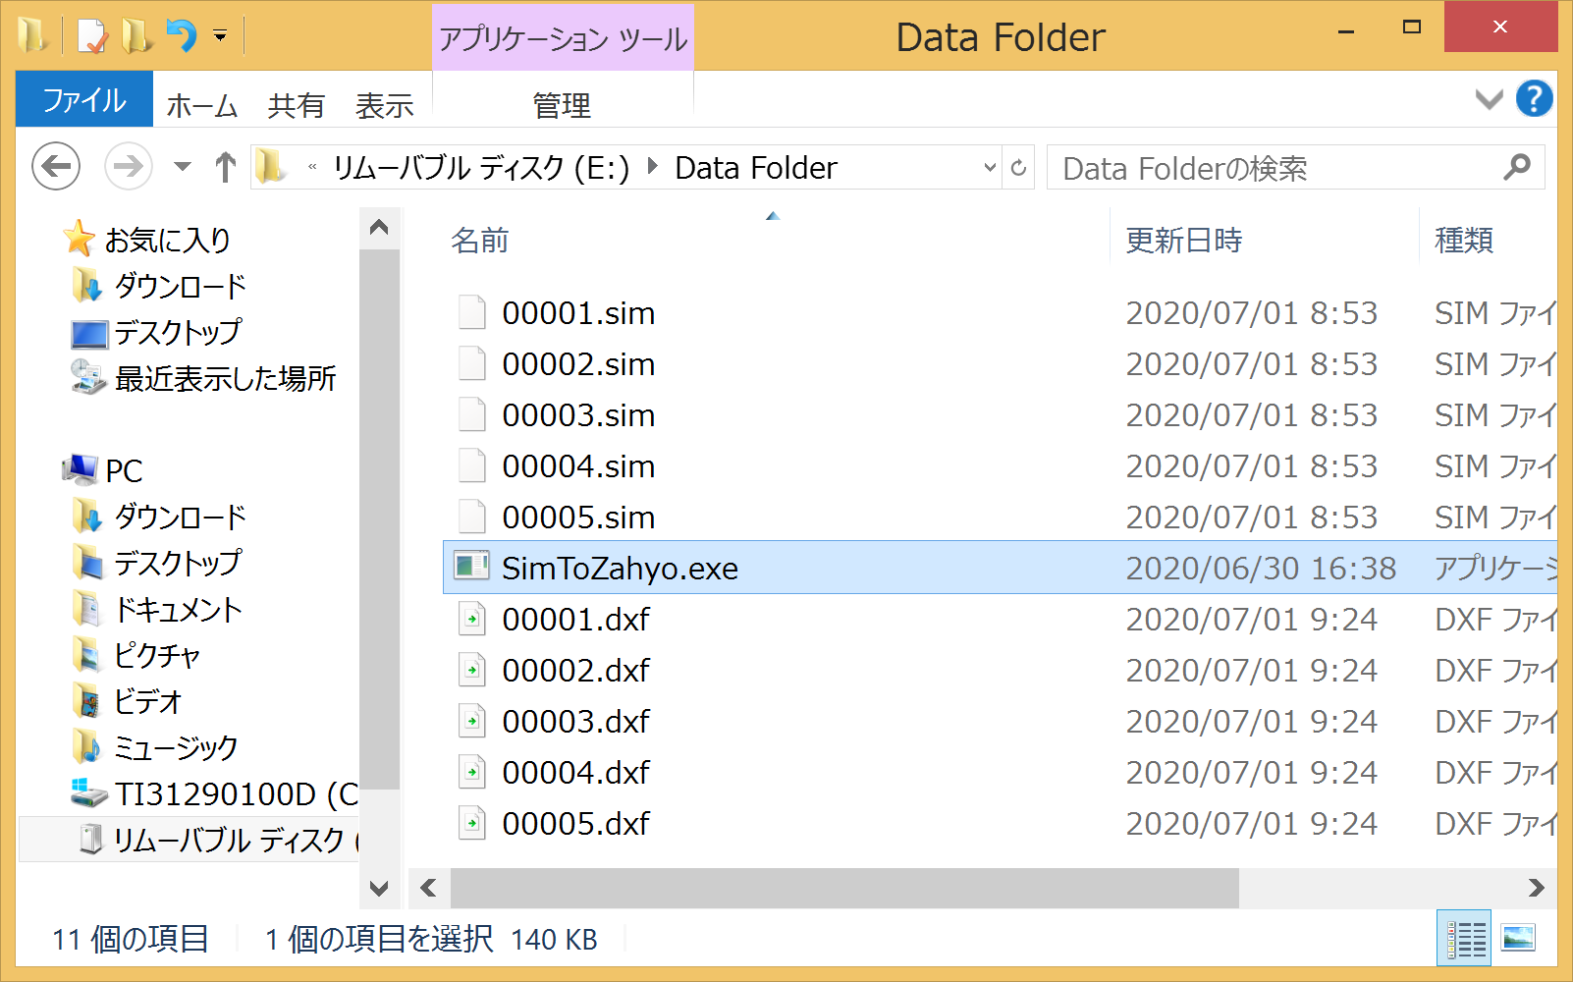Screen dimensions: 1573x982
Task: Select file 00003.sim
Action: click(x=578, y=415)
